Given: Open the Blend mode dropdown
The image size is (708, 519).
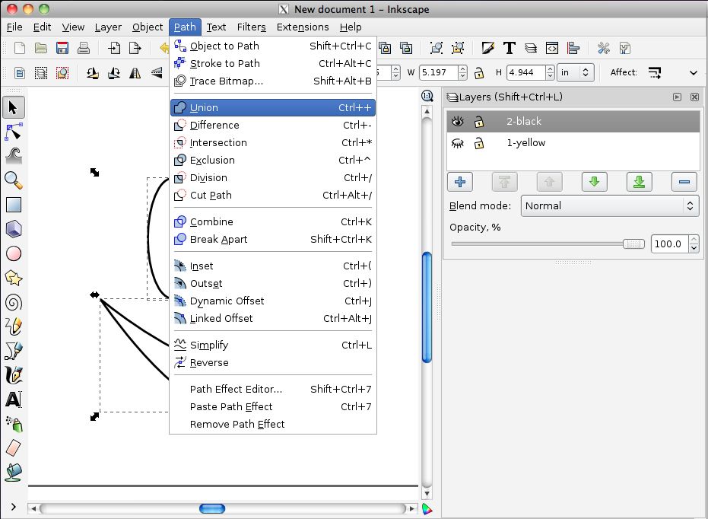Looking at the screenshot, I should pyautogui.click(x=610, y=206).
